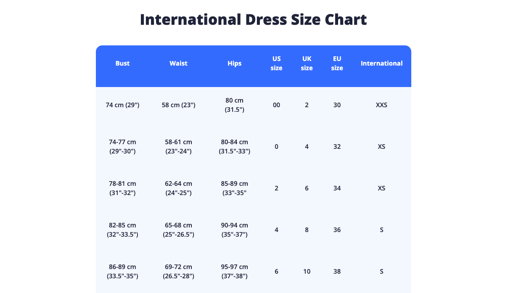Viewport: 516px width, 293px height.
Task: Select the Waist column header
Action: pyautogui.click(x=178, y=63)
